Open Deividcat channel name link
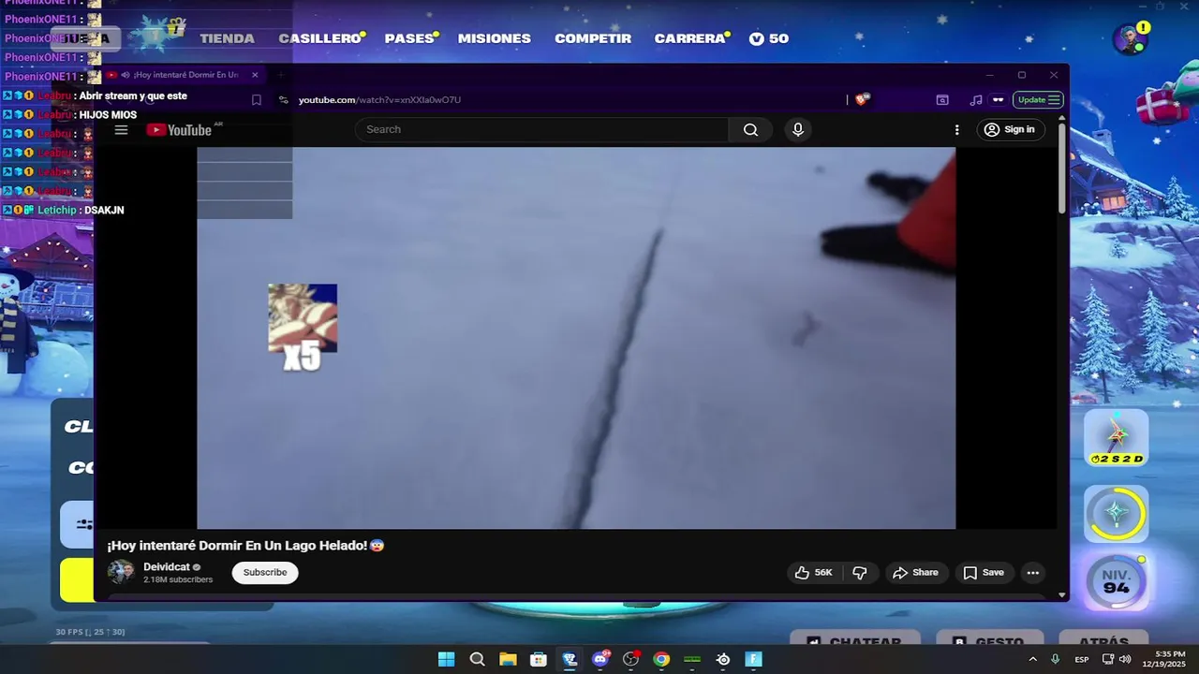Viewport: 1199px width, 674px height. click(x=167, y=567)
